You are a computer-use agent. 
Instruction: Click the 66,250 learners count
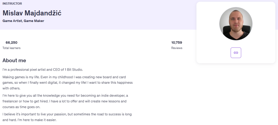click(11, 42)
